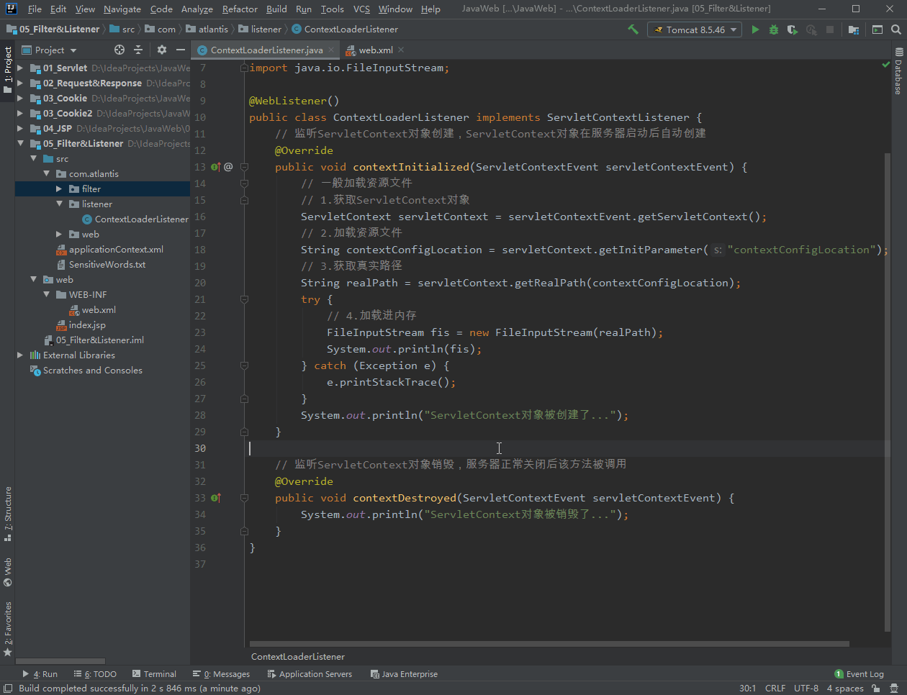Image resolution: width=907 pixels, height=695 pixels.
Task: Click the inspector hat icon in status bar
Action: [x=895, y=689]
